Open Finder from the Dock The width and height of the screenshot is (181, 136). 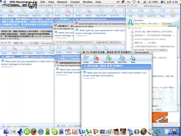point(7,131)
